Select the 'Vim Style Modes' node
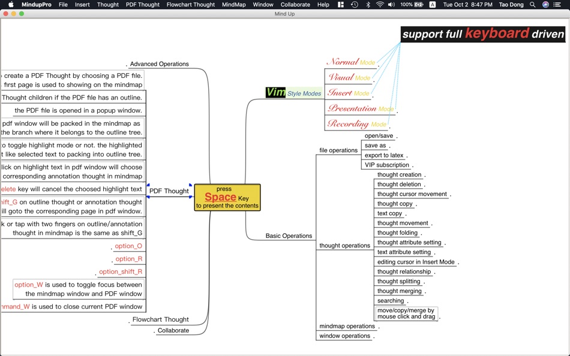This screenshot has height=356, width=570. click(294, 92)
